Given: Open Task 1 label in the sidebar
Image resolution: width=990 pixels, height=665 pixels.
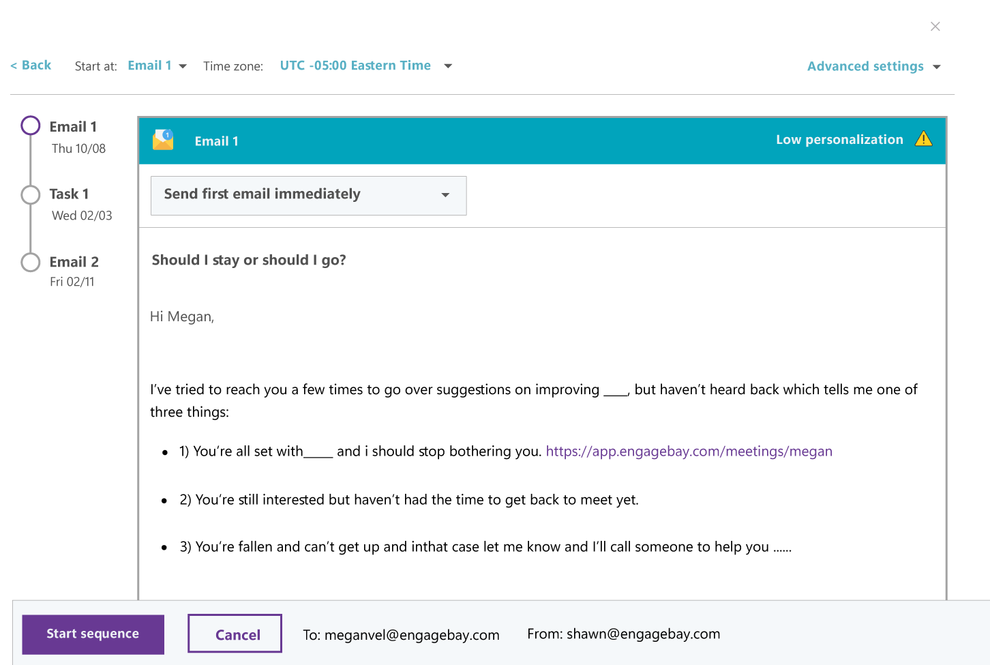Looking at the screenshot, I should pyautogui.click(x=69, y=194).
